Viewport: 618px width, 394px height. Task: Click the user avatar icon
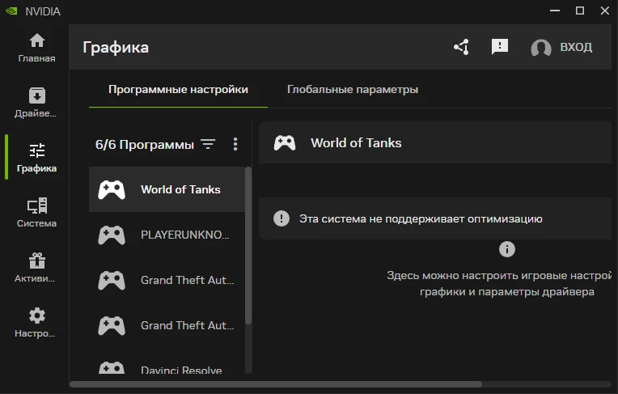pos(540,48)
